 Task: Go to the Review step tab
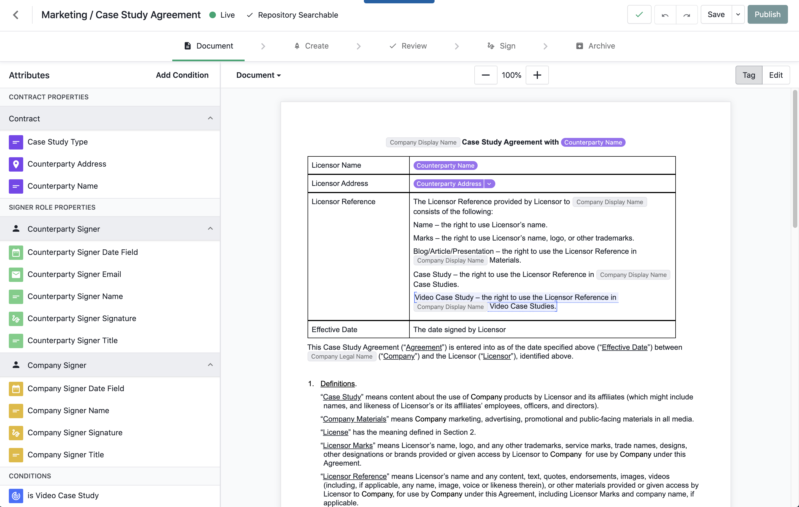click(x=408, y=46)
